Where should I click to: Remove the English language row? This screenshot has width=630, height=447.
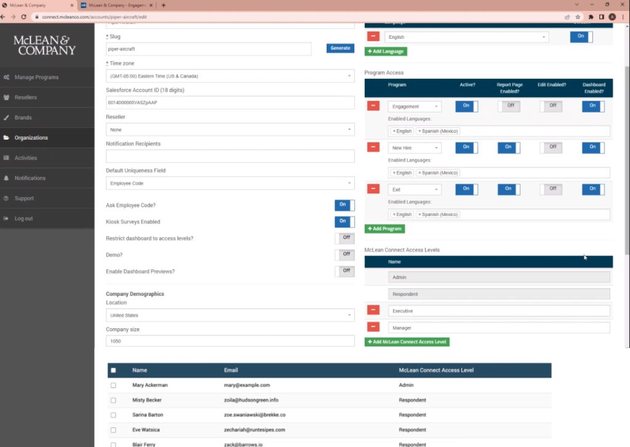(373, 36)
